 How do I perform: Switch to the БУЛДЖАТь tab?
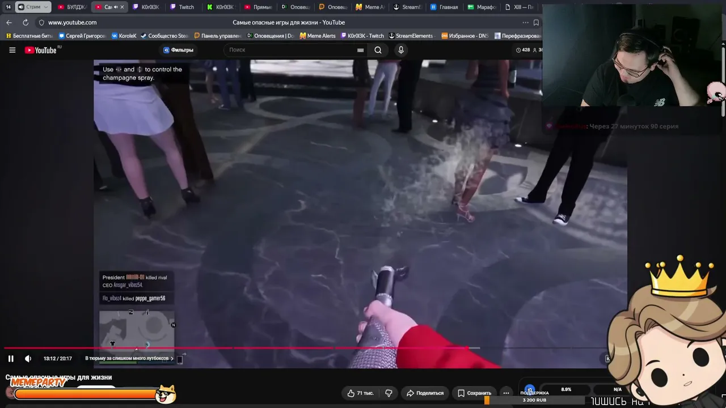tap(72, 7)
